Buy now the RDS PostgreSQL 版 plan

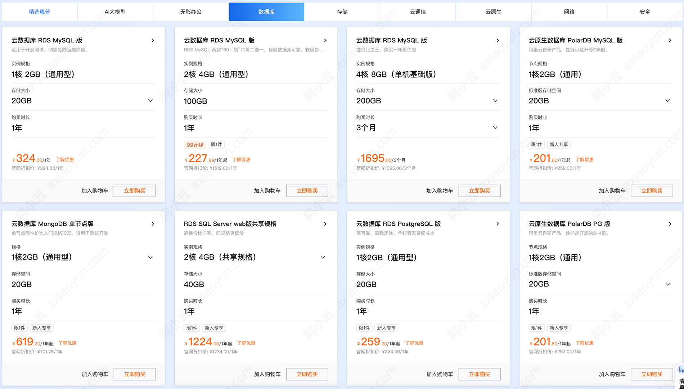click(480, 374)
